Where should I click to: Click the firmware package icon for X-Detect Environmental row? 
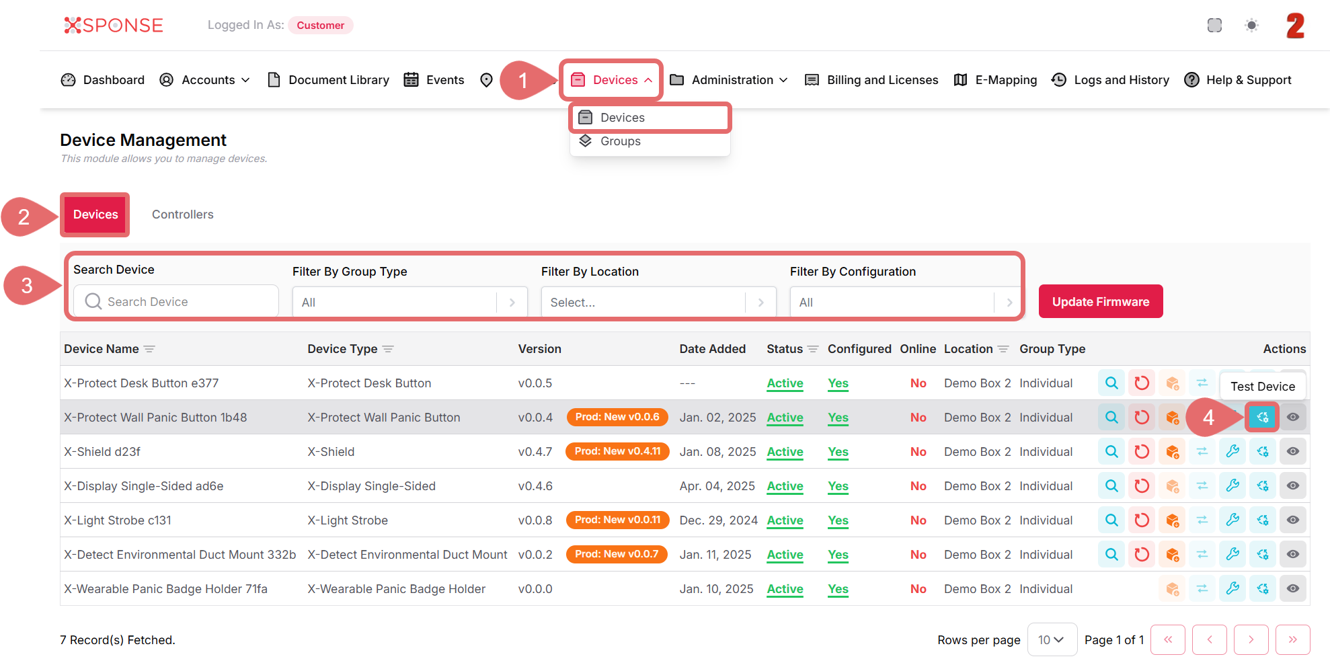coord(1172,555)
